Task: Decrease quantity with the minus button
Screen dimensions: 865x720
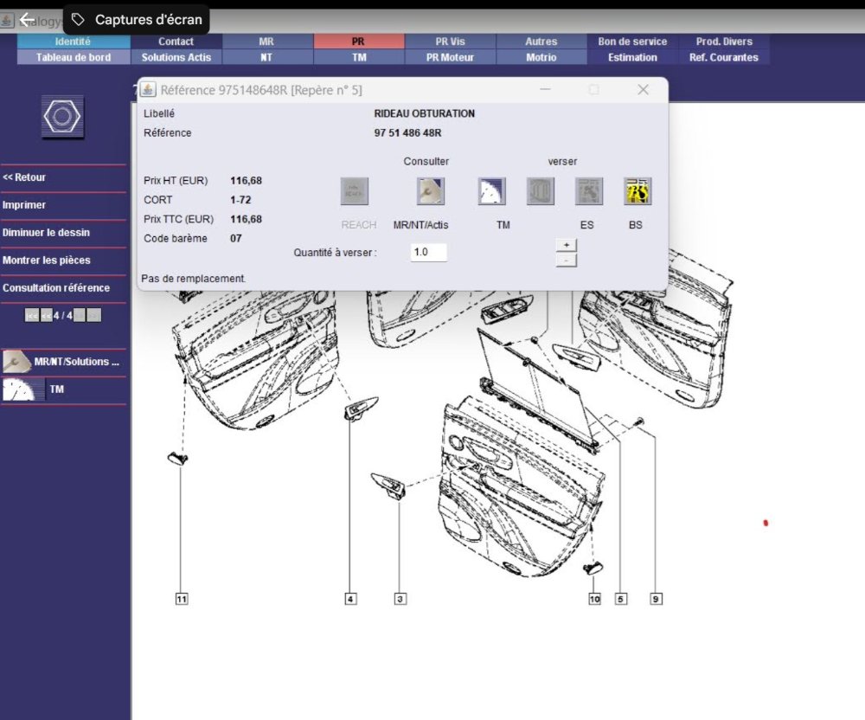Action: point(566,260)
